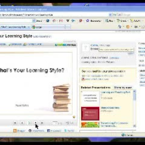The image size is (145, 145).
Task: Jump to first slide in player
Action: tap(15, 123)
